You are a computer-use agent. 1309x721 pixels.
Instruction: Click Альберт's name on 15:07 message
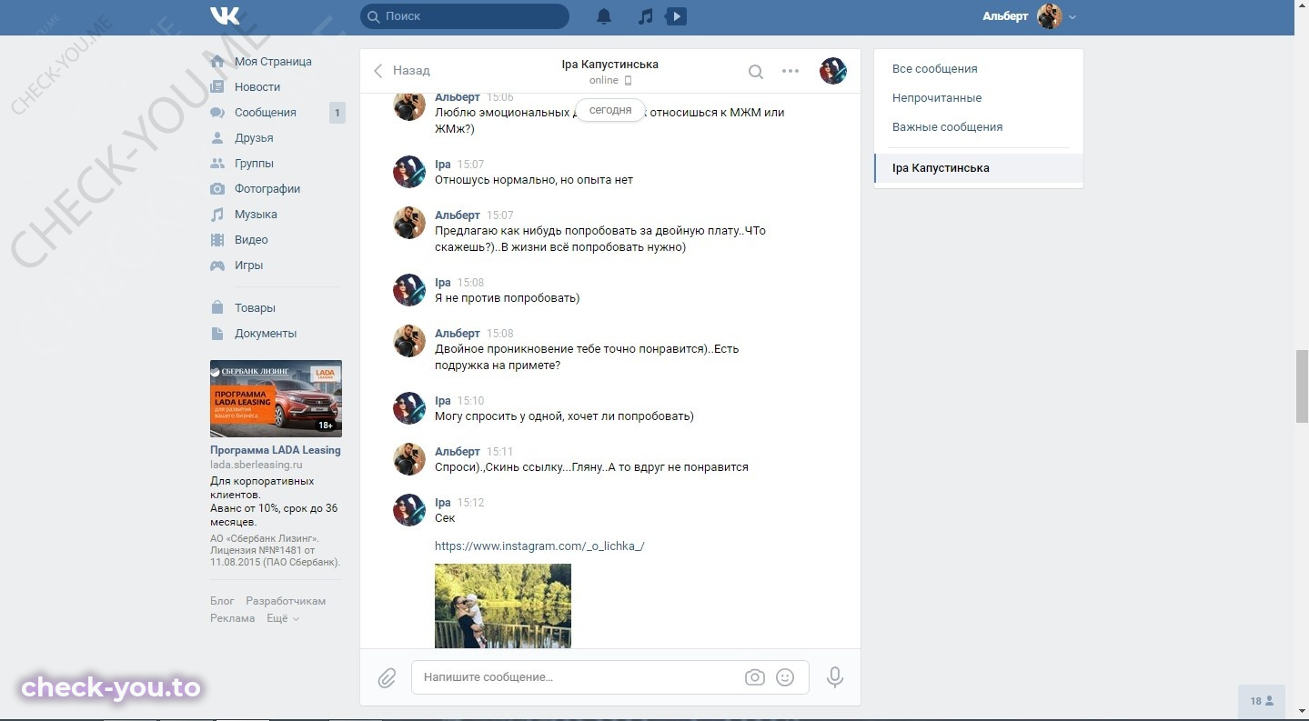pyautogui.click(x=458, y=215)
